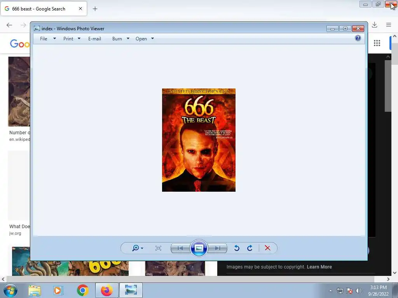
Task: Click the yellow 666 image result thumbnail
Action: [x=98, y=269]
